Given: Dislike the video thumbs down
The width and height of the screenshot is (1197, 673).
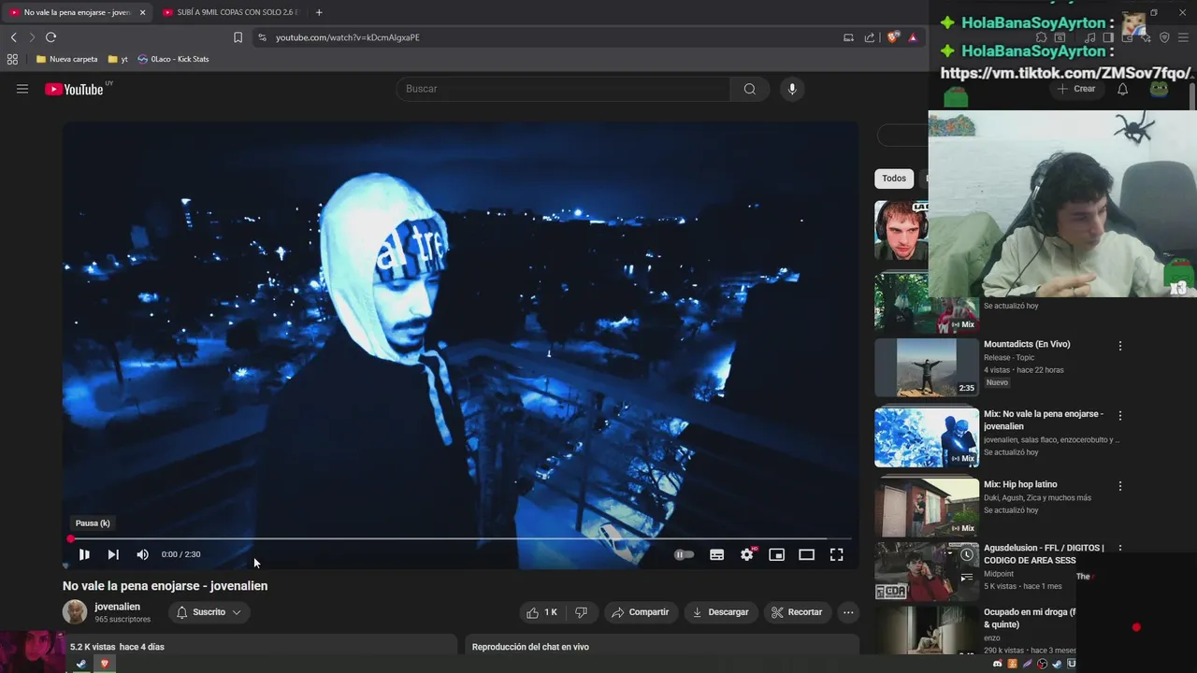Looking at the screenshot, I should [x=581, y=612].
